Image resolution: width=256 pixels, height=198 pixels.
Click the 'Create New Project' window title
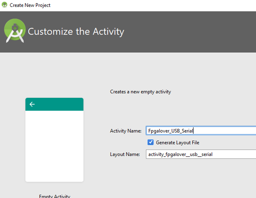coord(30,5)
